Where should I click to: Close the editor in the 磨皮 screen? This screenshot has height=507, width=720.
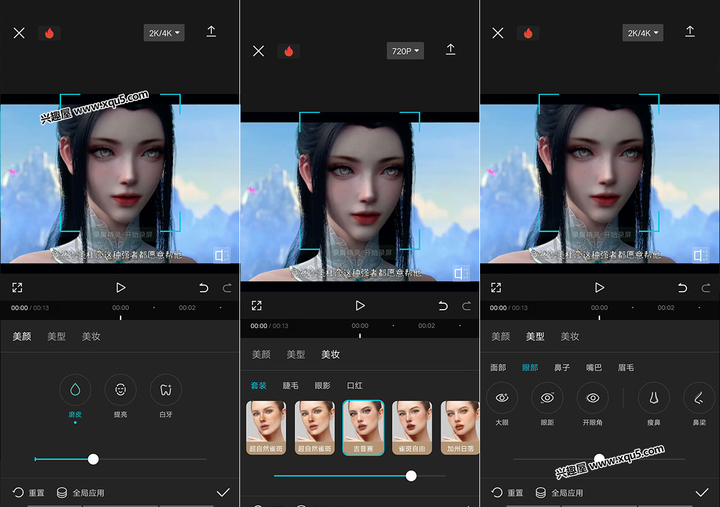19,33
